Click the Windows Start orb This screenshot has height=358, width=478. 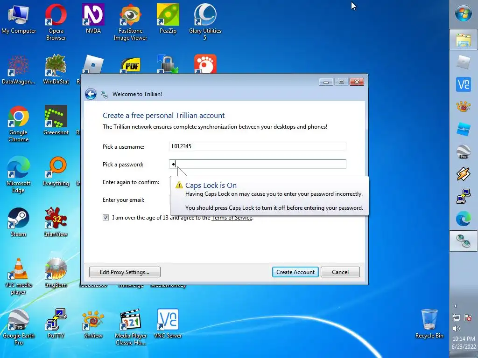(464, 14)
